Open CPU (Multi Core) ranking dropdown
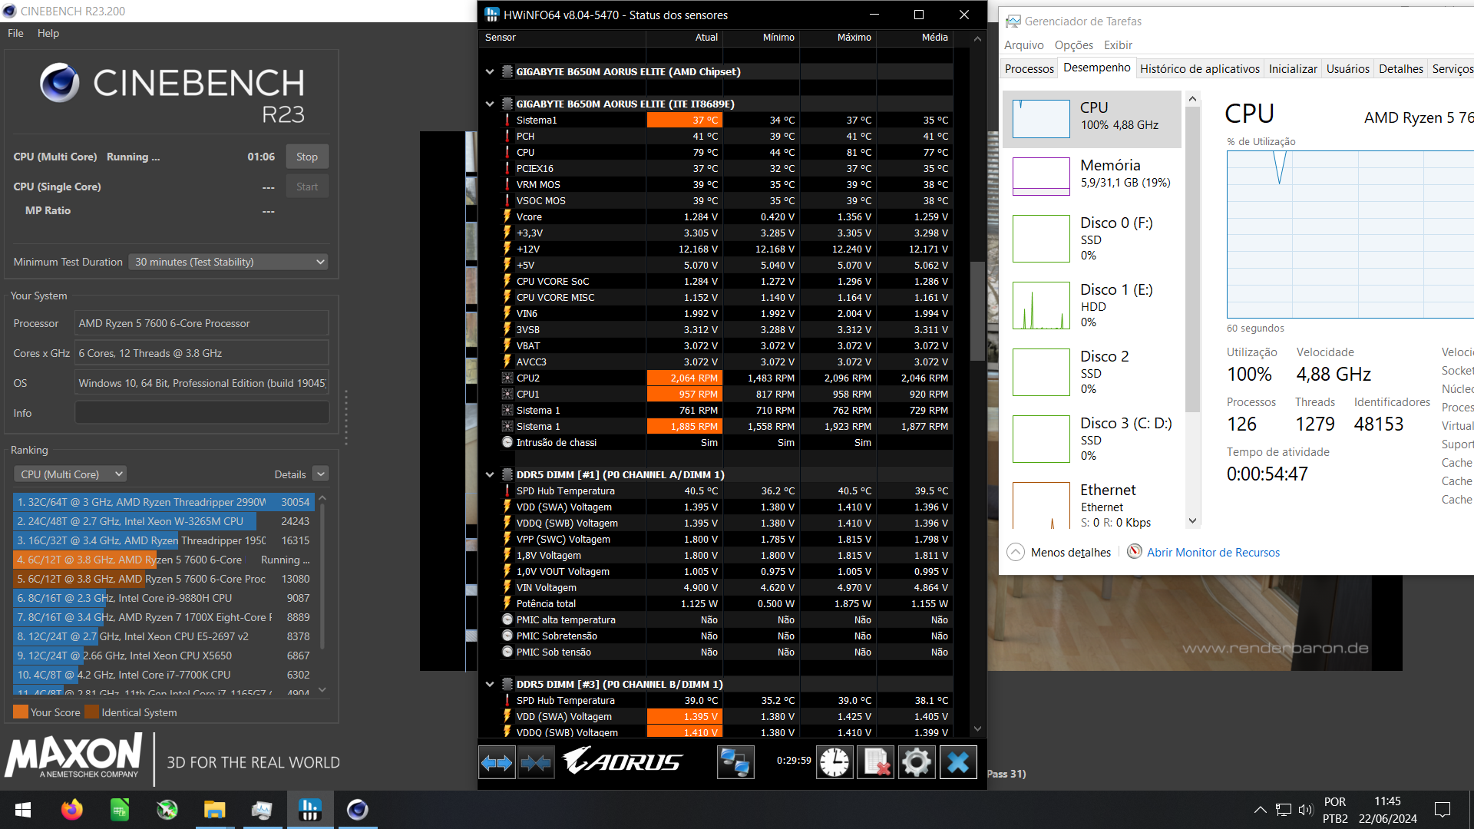This screenshot has height=829, width=1474. (x=70, y=474)
